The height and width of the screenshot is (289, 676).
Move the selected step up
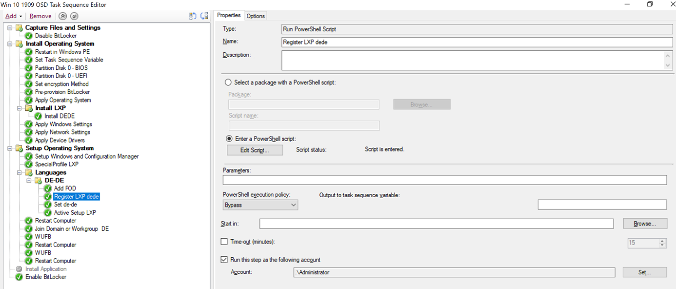tap(63, 16)
